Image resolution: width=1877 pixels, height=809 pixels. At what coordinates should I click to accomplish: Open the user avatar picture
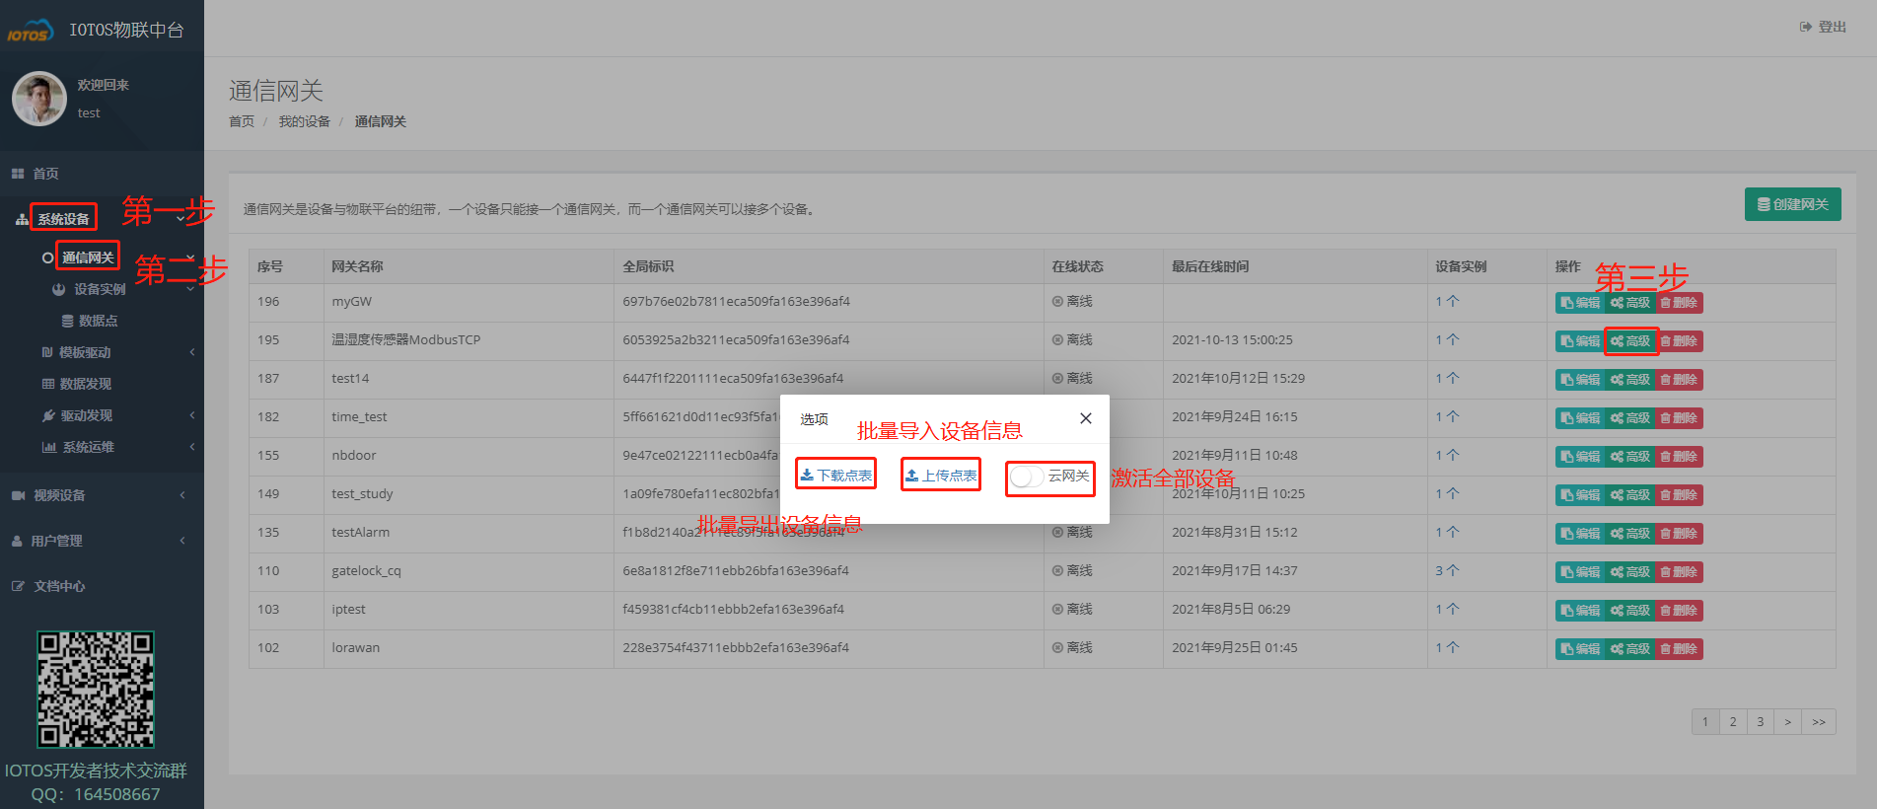pyautogui.click(x=39, y=99)
